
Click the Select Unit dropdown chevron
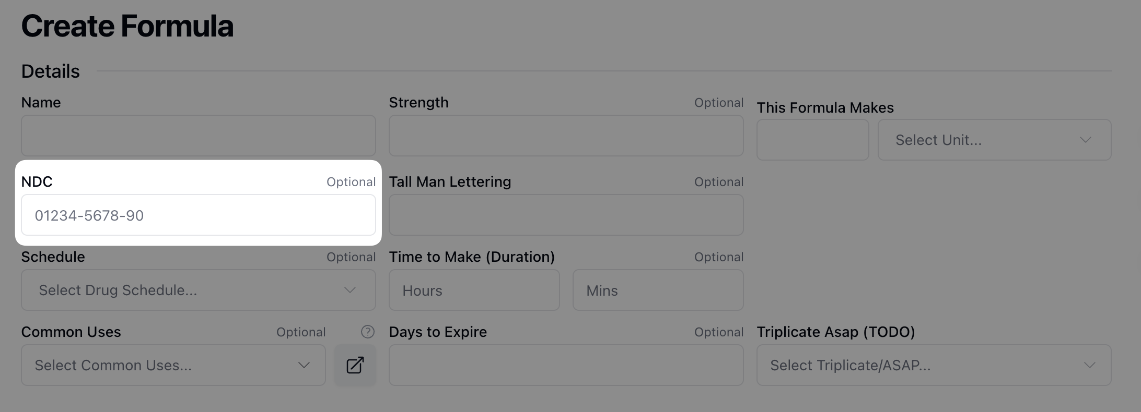point(1085,140)
